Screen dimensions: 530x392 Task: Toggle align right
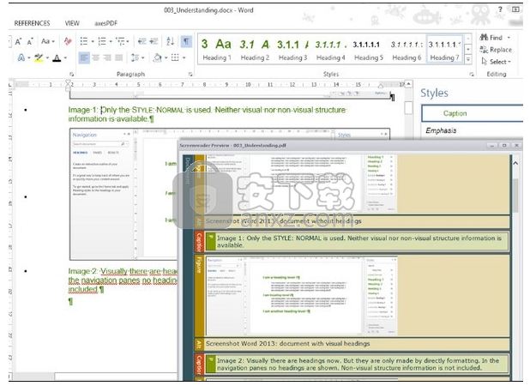click(x=107, y=57)
